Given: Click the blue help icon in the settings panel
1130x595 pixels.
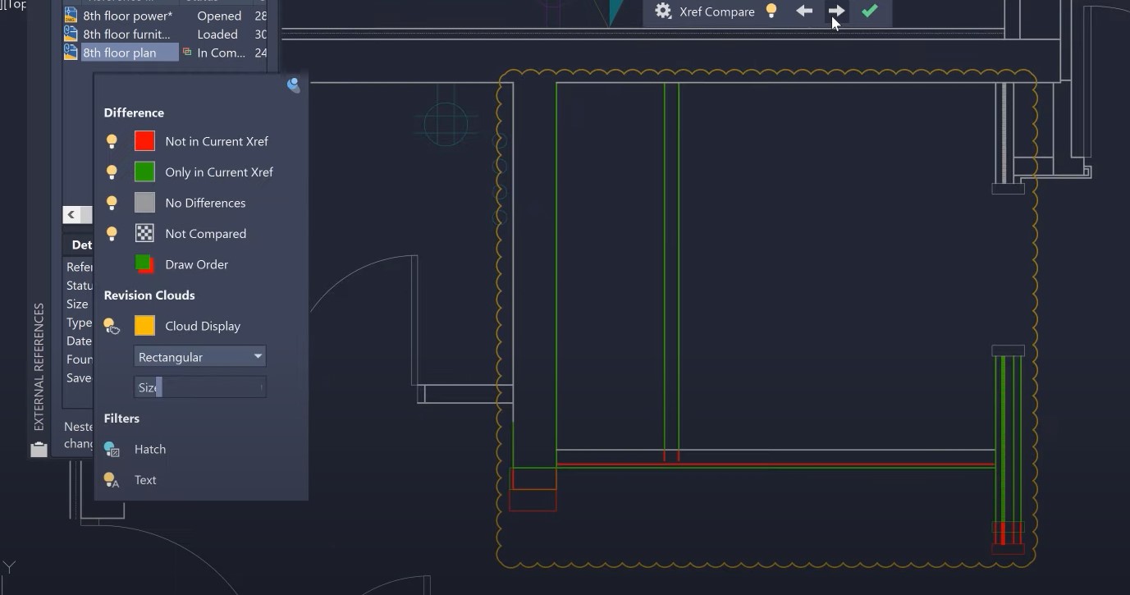Looking at the screenshot, I should pyautogui.click(x=293, y=85).
